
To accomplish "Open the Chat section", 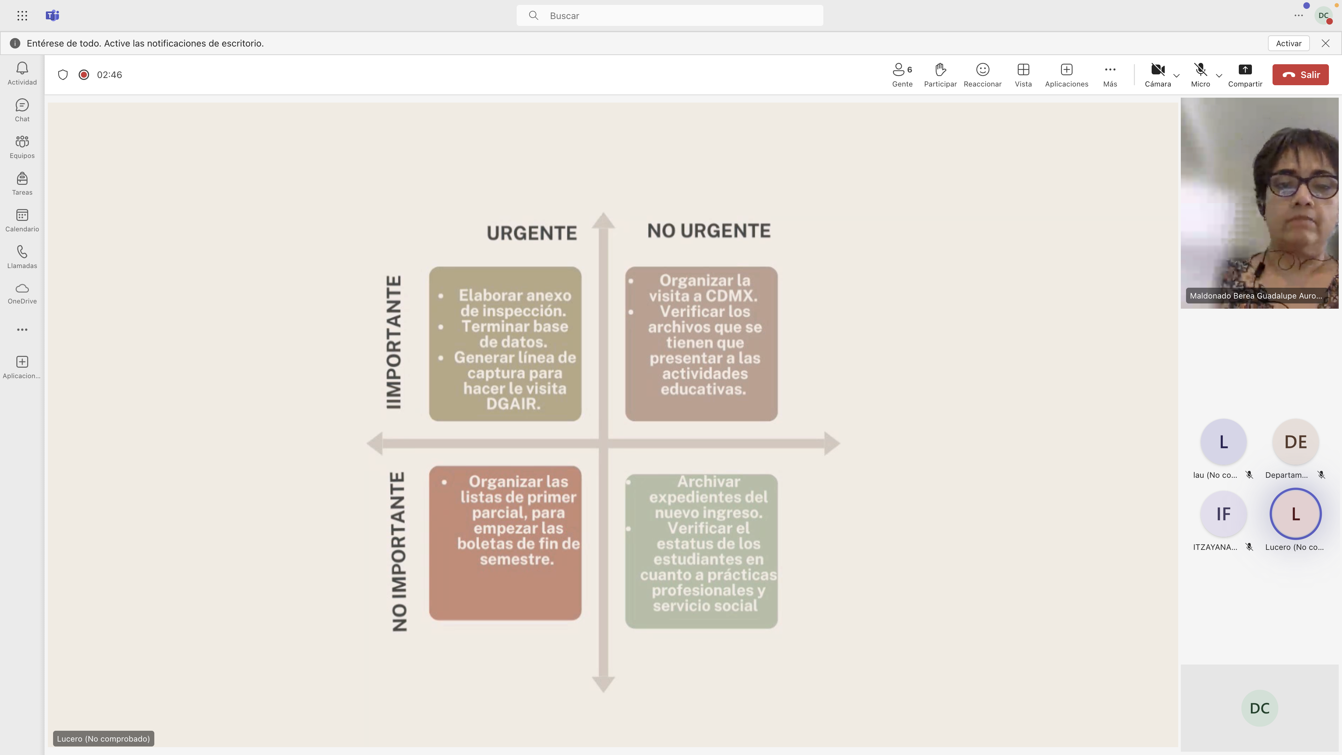I will [22, 110].
